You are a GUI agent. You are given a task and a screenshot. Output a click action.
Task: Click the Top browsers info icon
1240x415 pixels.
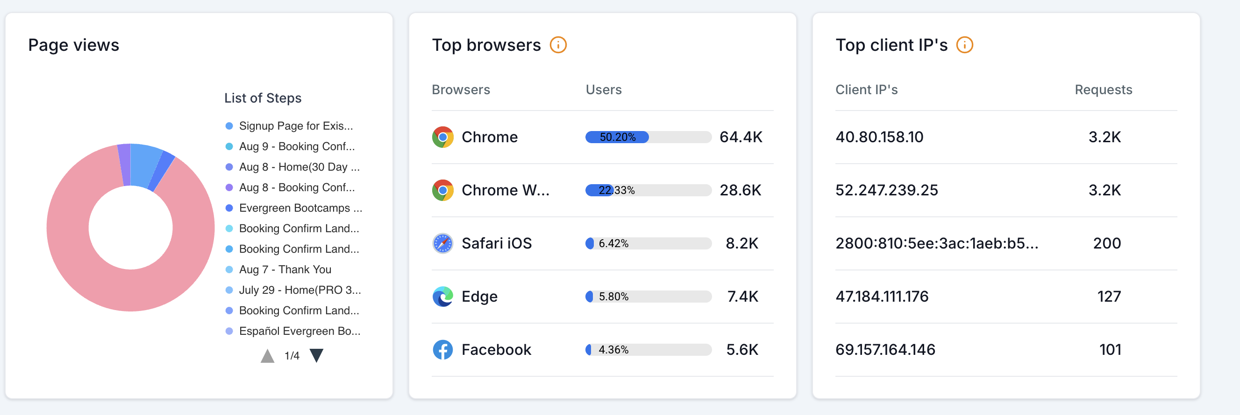pyautogui.click(x=558, y=45)
